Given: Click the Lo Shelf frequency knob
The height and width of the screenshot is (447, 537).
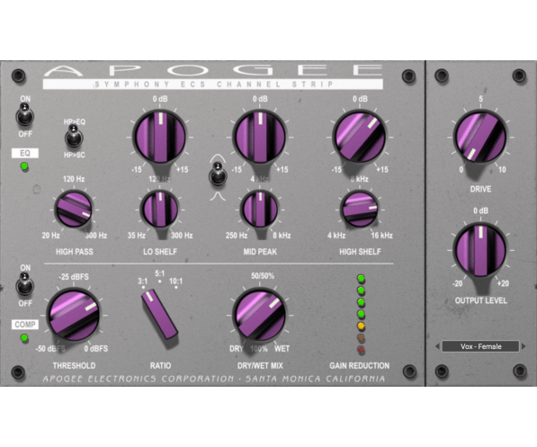Looking at the screenshot, I should [x=160, y=210].
